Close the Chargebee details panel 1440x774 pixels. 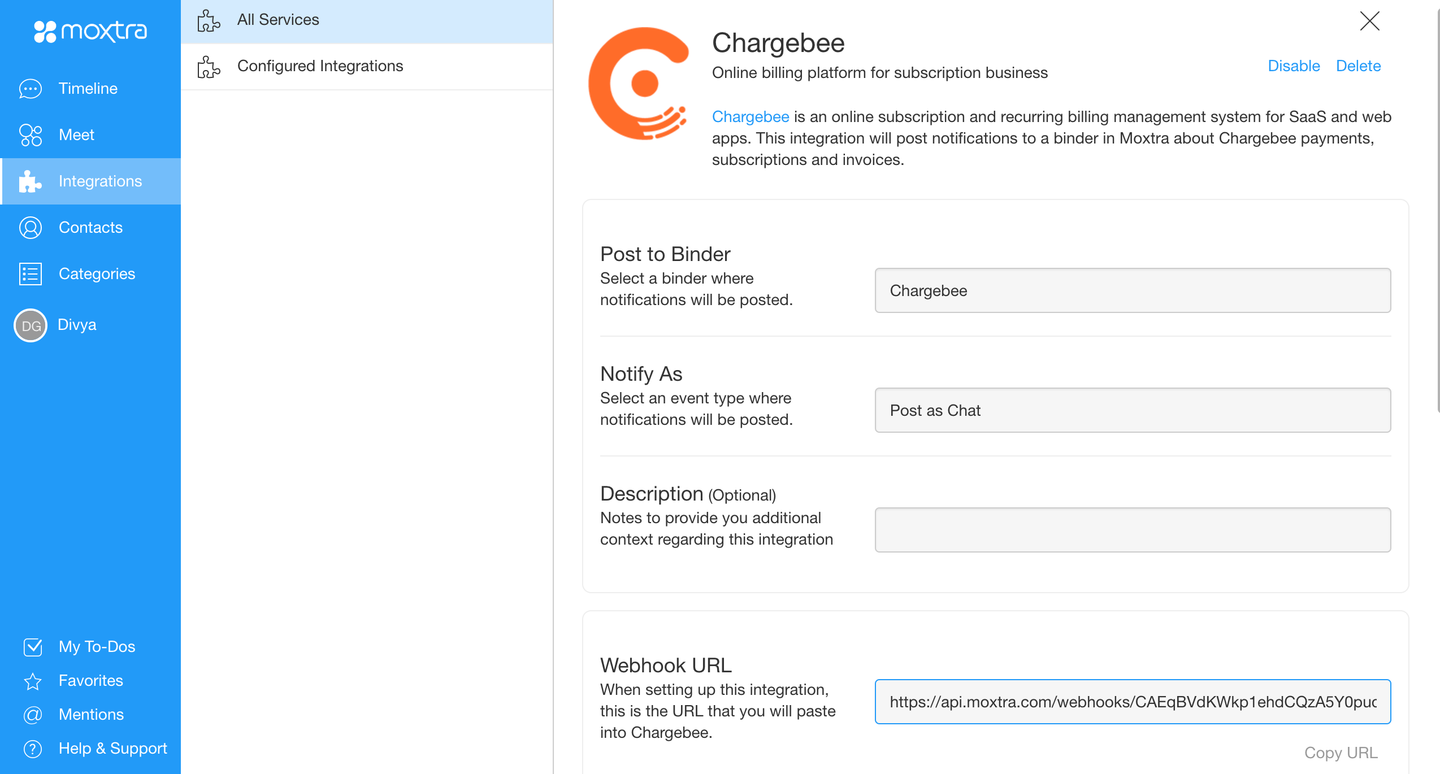(x=1369, y=21)
